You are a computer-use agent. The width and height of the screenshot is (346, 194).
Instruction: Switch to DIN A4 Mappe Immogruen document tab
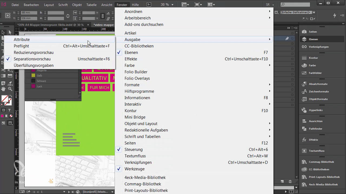tap(51, 25)
